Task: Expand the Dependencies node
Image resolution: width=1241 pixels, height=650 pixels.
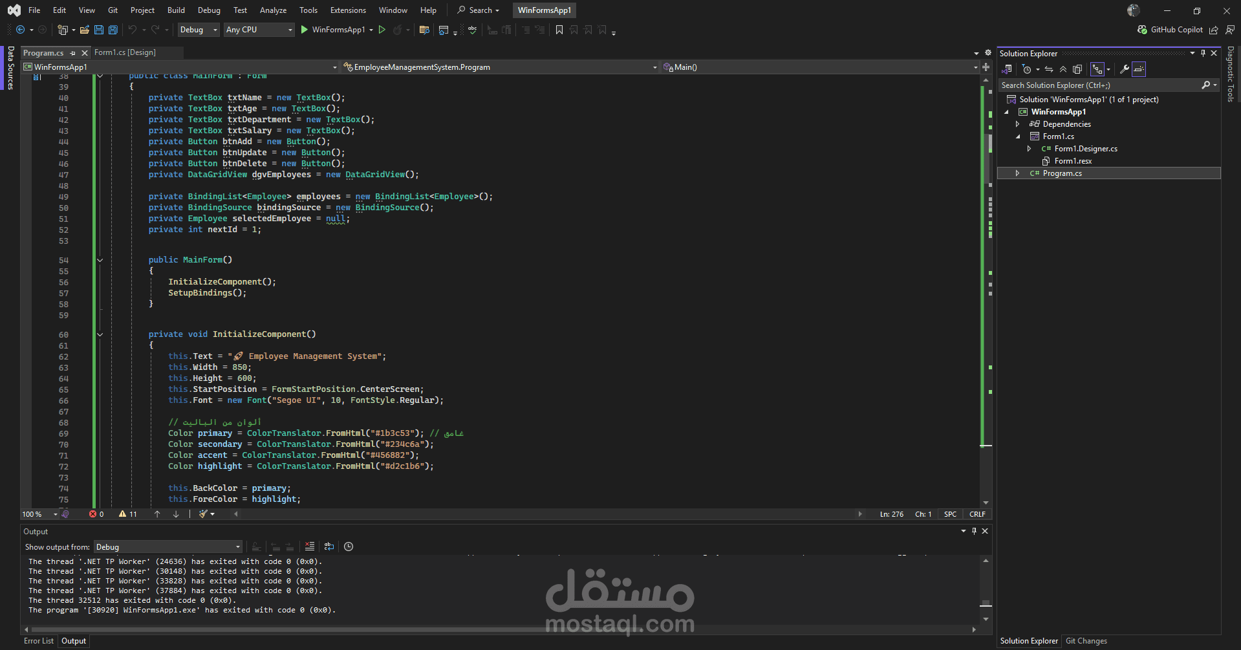Action: pos(1017,124)
